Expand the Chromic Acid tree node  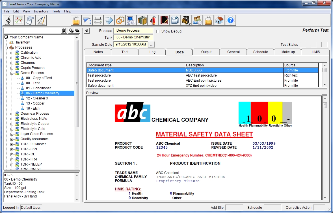12,58
